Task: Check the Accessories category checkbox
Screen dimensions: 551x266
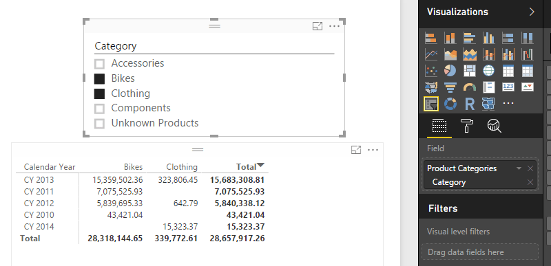Action: [x=99, y=64]
